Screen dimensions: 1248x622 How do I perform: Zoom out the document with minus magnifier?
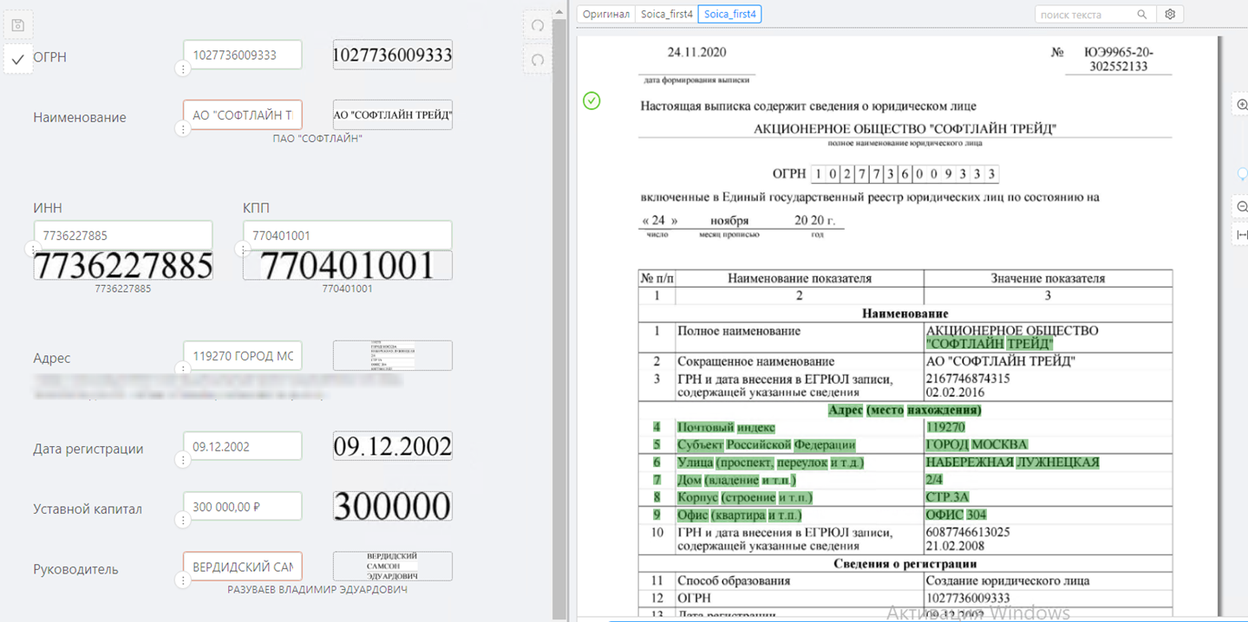coord(1242,207)
